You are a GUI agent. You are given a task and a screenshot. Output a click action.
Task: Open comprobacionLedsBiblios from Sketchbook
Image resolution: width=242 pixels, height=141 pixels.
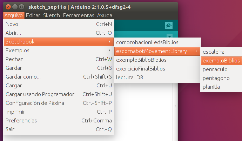click(147, 42)
